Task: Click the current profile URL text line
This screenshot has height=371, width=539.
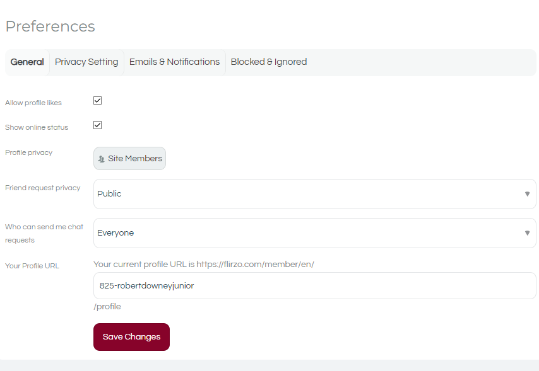Action: coord(204,265)
